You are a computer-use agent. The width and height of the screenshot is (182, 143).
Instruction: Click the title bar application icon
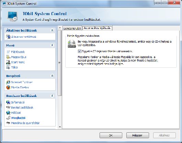tap(4, 3)
